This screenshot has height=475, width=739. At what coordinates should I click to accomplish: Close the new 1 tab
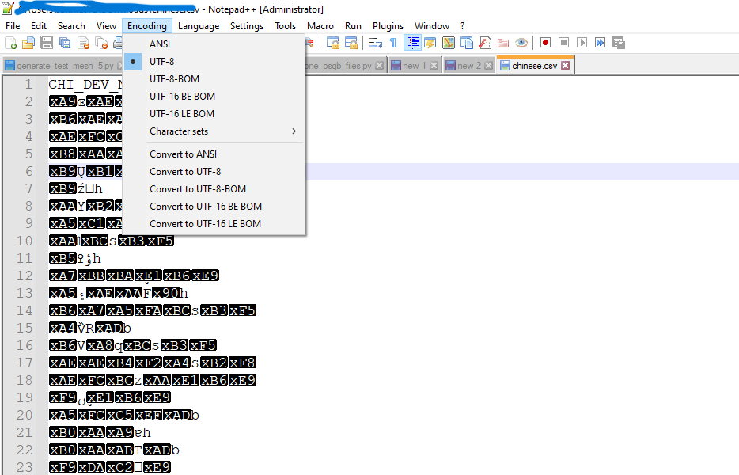(x=434, y=66)
